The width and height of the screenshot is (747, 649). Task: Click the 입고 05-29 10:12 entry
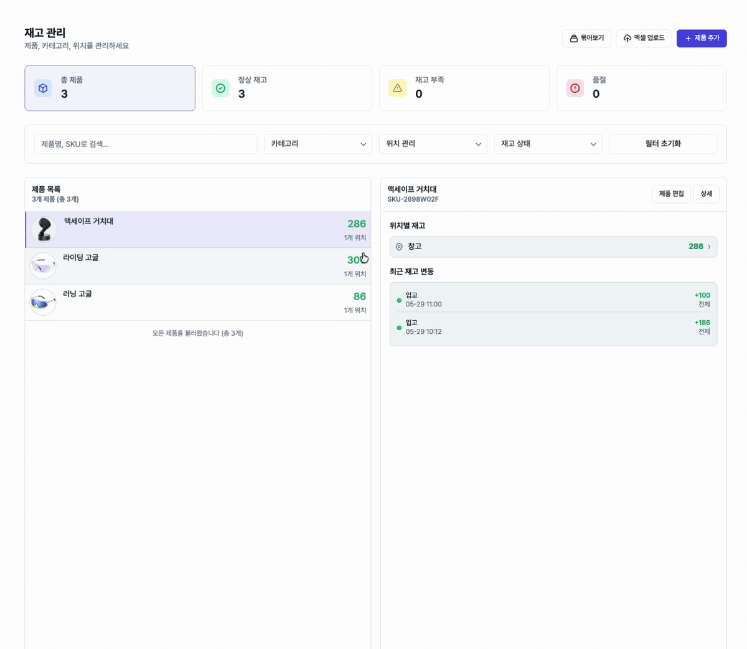pyautogui.click(x=553, y=327)
